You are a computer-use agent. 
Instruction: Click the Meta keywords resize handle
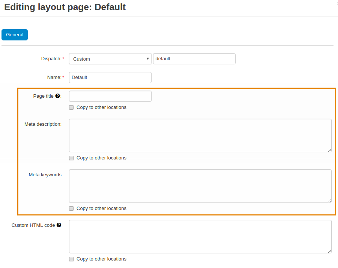click(x=330, y=201)
